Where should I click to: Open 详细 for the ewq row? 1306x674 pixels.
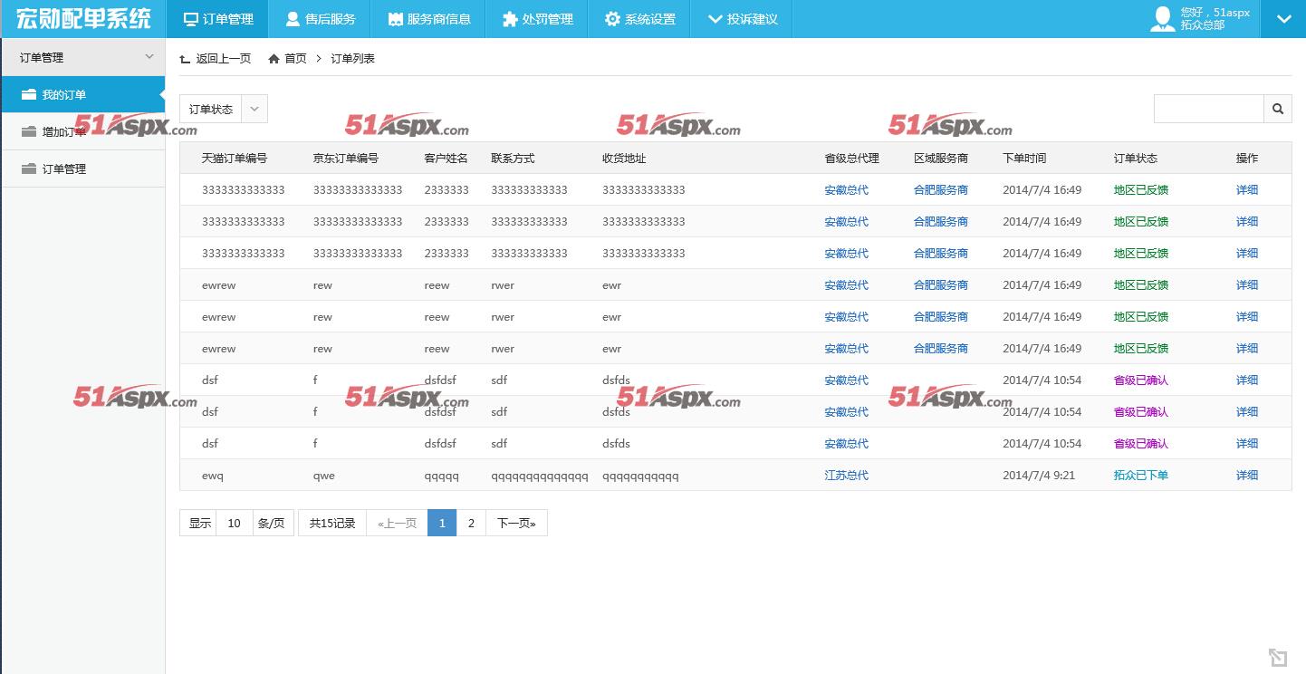tap(1247, 475)
